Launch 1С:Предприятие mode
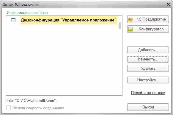Image resolution: width=173 pixels, height=115 pixels. [x=148, y=19]
